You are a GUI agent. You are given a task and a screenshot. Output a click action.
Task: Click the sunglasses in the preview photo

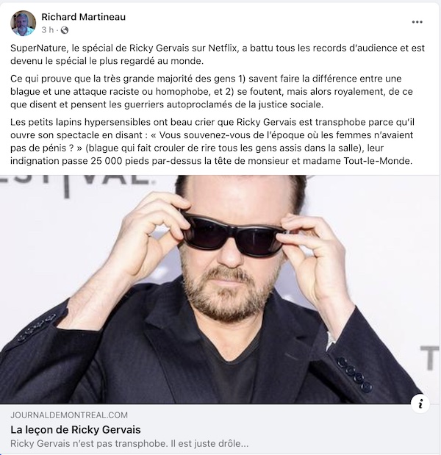tap(233, 234)
